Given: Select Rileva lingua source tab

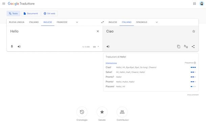Looking at the screenshot, I should (x=17, y=22).
